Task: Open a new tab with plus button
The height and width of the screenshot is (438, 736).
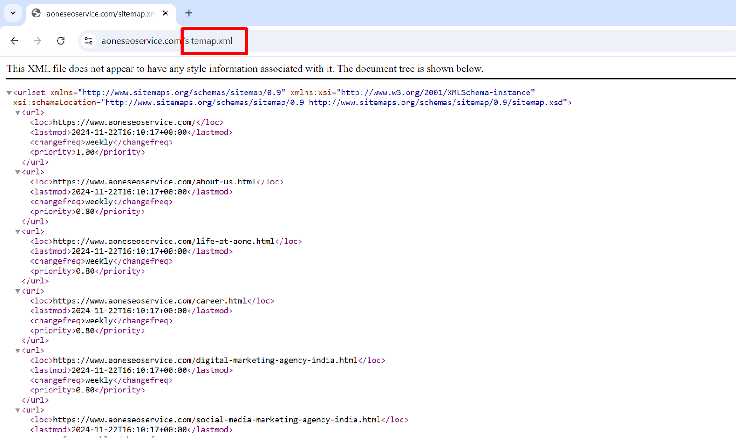Action: click(189, 13)
